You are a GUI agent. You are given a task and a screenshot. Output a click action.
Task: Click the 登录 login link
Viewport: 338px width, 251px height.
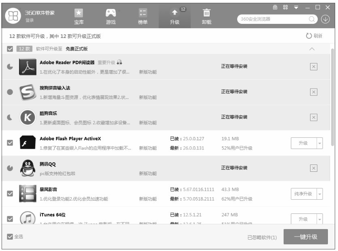tap(30, 20)
